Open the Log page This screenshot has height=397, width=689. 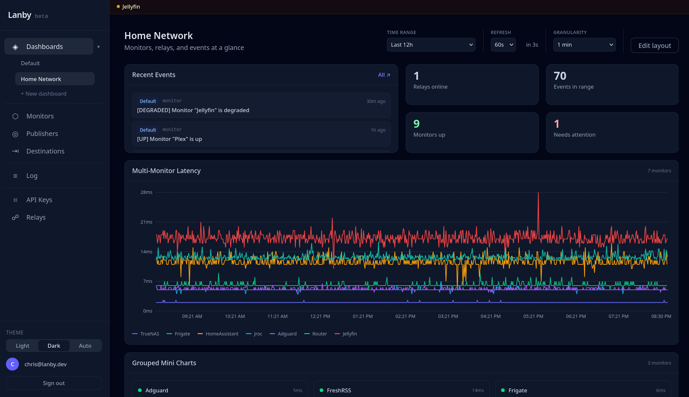[54, 176]
